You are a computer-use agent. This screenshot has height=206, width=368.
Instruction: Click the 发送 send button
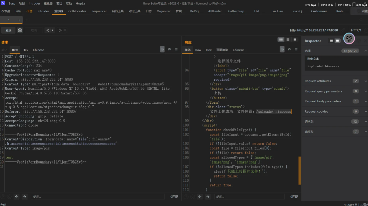pos(8,30)
